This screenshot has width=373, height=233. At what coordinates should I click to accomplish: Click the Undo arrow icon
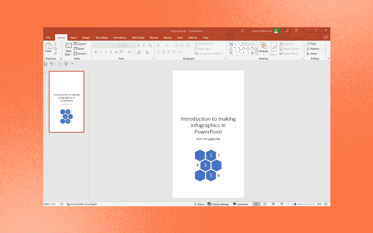(52, 64)
